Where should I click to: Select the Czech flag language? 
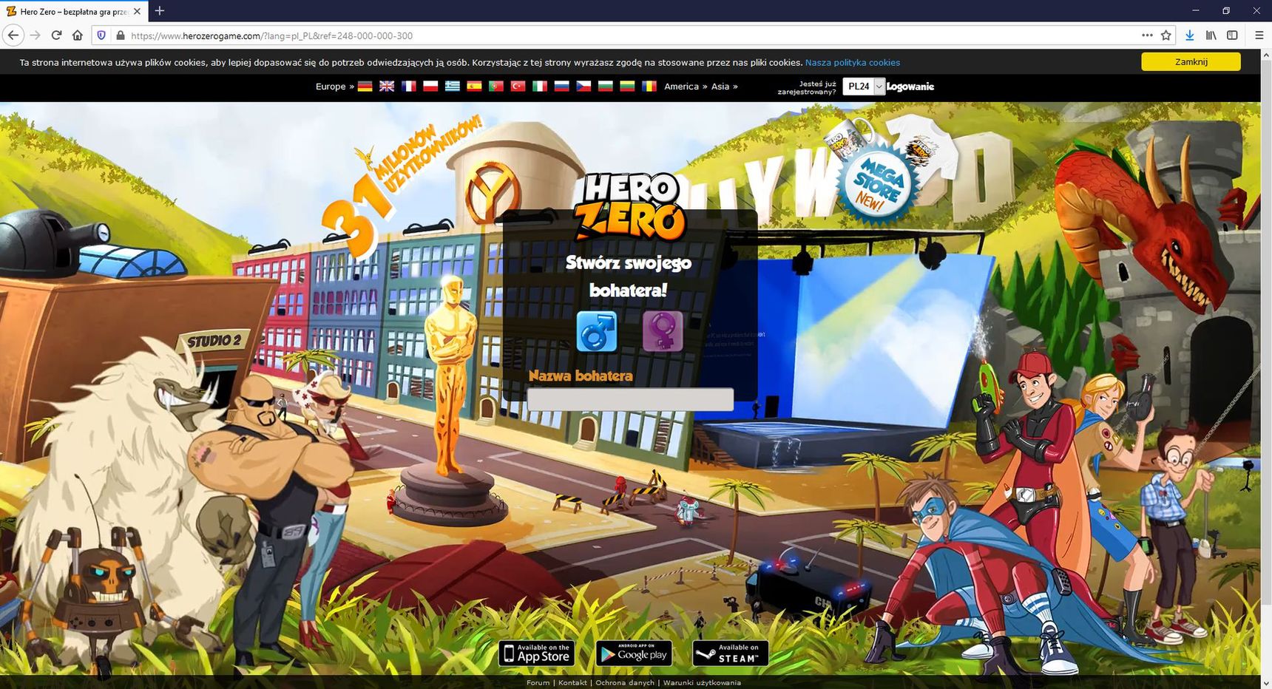[583, 86]
